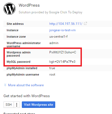The width and height of the screenshot is (112, 114).
Task: Click the phpMyAdmin installed label
Action: tap(22, 68)
